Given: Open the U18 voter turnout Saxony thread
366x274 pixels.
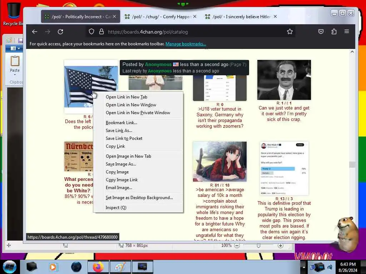Looking at the screenshot, I should click(220, 117).
